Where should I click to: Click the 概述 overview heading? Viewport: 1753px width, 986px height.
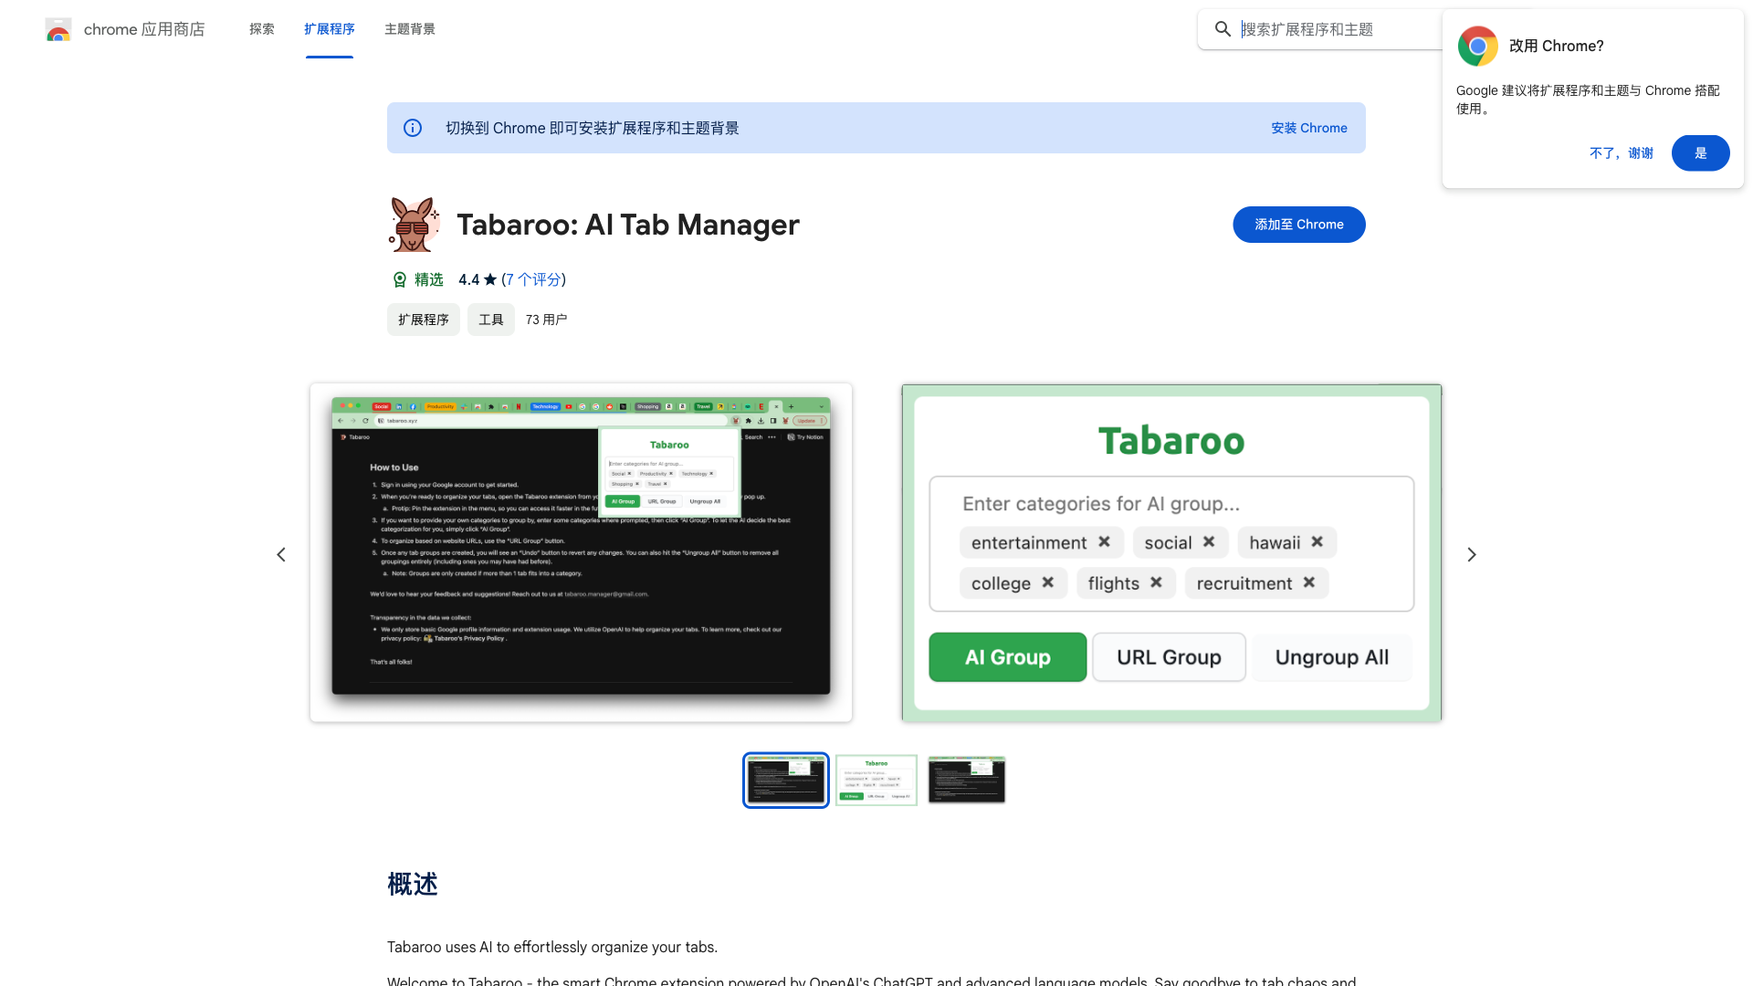click(x=413, y=884)
